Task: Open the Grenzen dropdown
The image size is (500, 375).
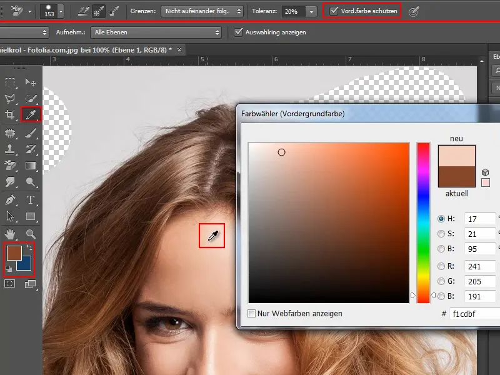Action: (202, 11)
